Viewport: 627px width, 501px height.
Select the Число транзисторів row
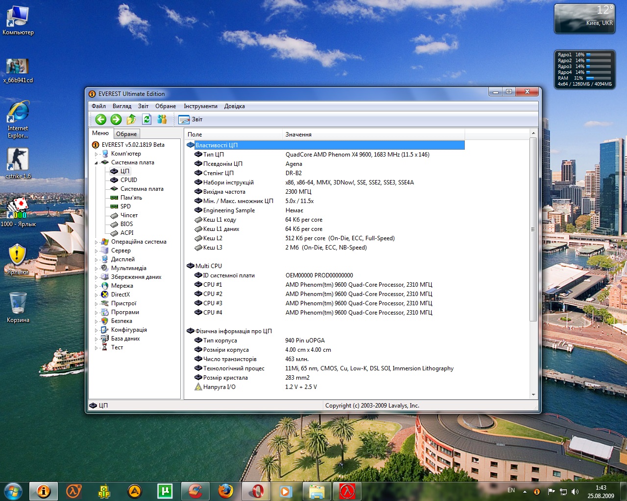[x=325, y=359]
